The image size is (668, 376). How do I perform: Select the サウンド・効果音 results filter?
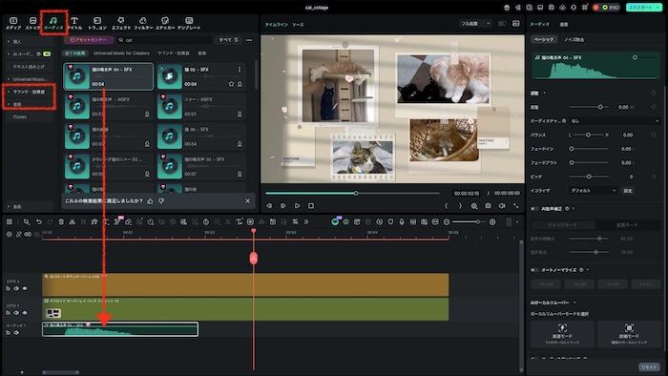174,53
